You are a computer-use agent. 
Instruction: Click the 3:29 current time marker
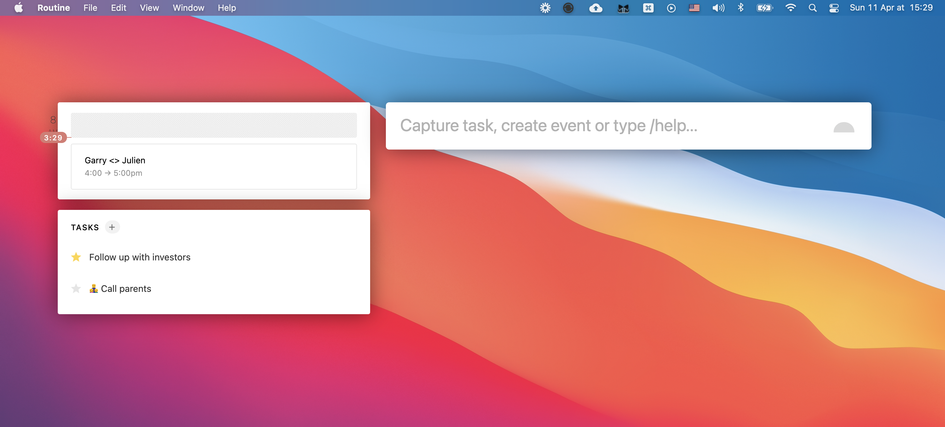[53, 138]
